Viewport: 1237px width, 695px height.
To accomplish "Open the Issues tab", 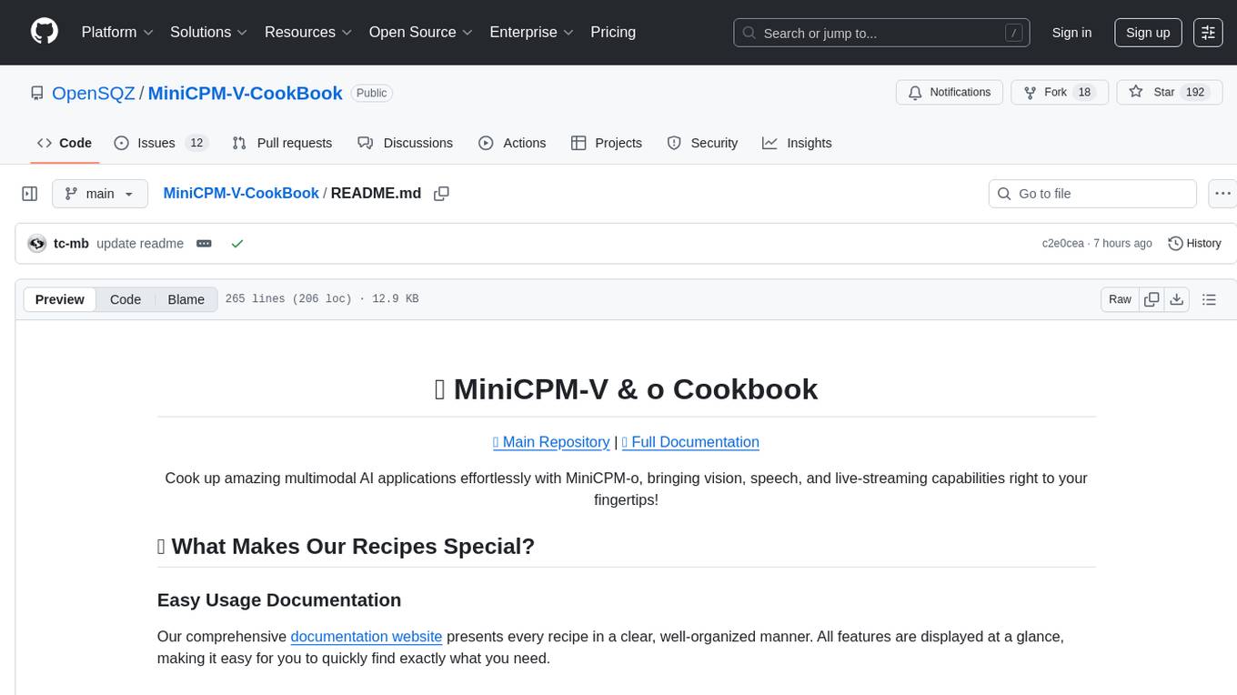I will coord(161,143).
